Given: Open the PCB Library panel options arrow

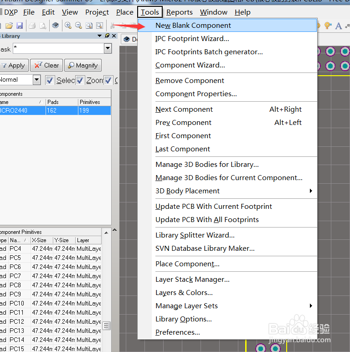Looking at the screenshot, I should coord(100,36).
